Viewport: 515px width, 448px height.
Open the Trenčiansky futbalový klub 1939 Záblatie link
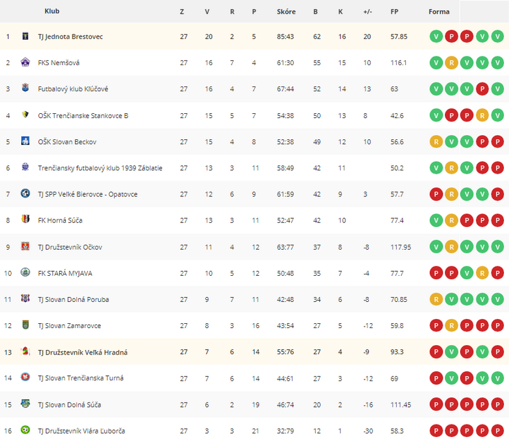(x=100, y=168)
